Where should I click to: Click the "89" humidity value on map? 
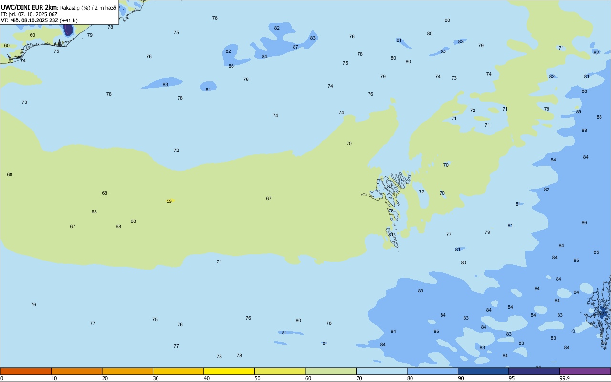click(x=579, y=112)
